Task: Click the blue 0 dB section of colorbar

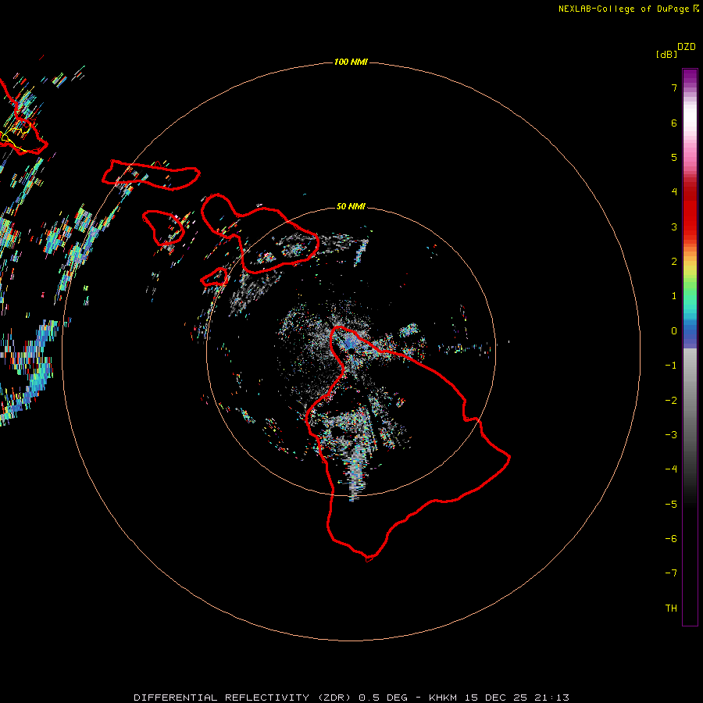Action: [x=690, y=331]
